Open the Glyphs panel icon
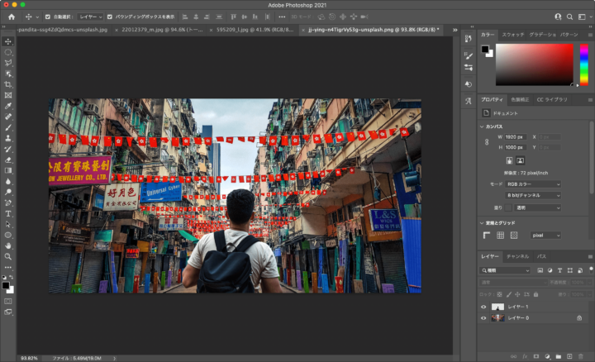The width and height of the screenshot is (595, 362). 469,101
